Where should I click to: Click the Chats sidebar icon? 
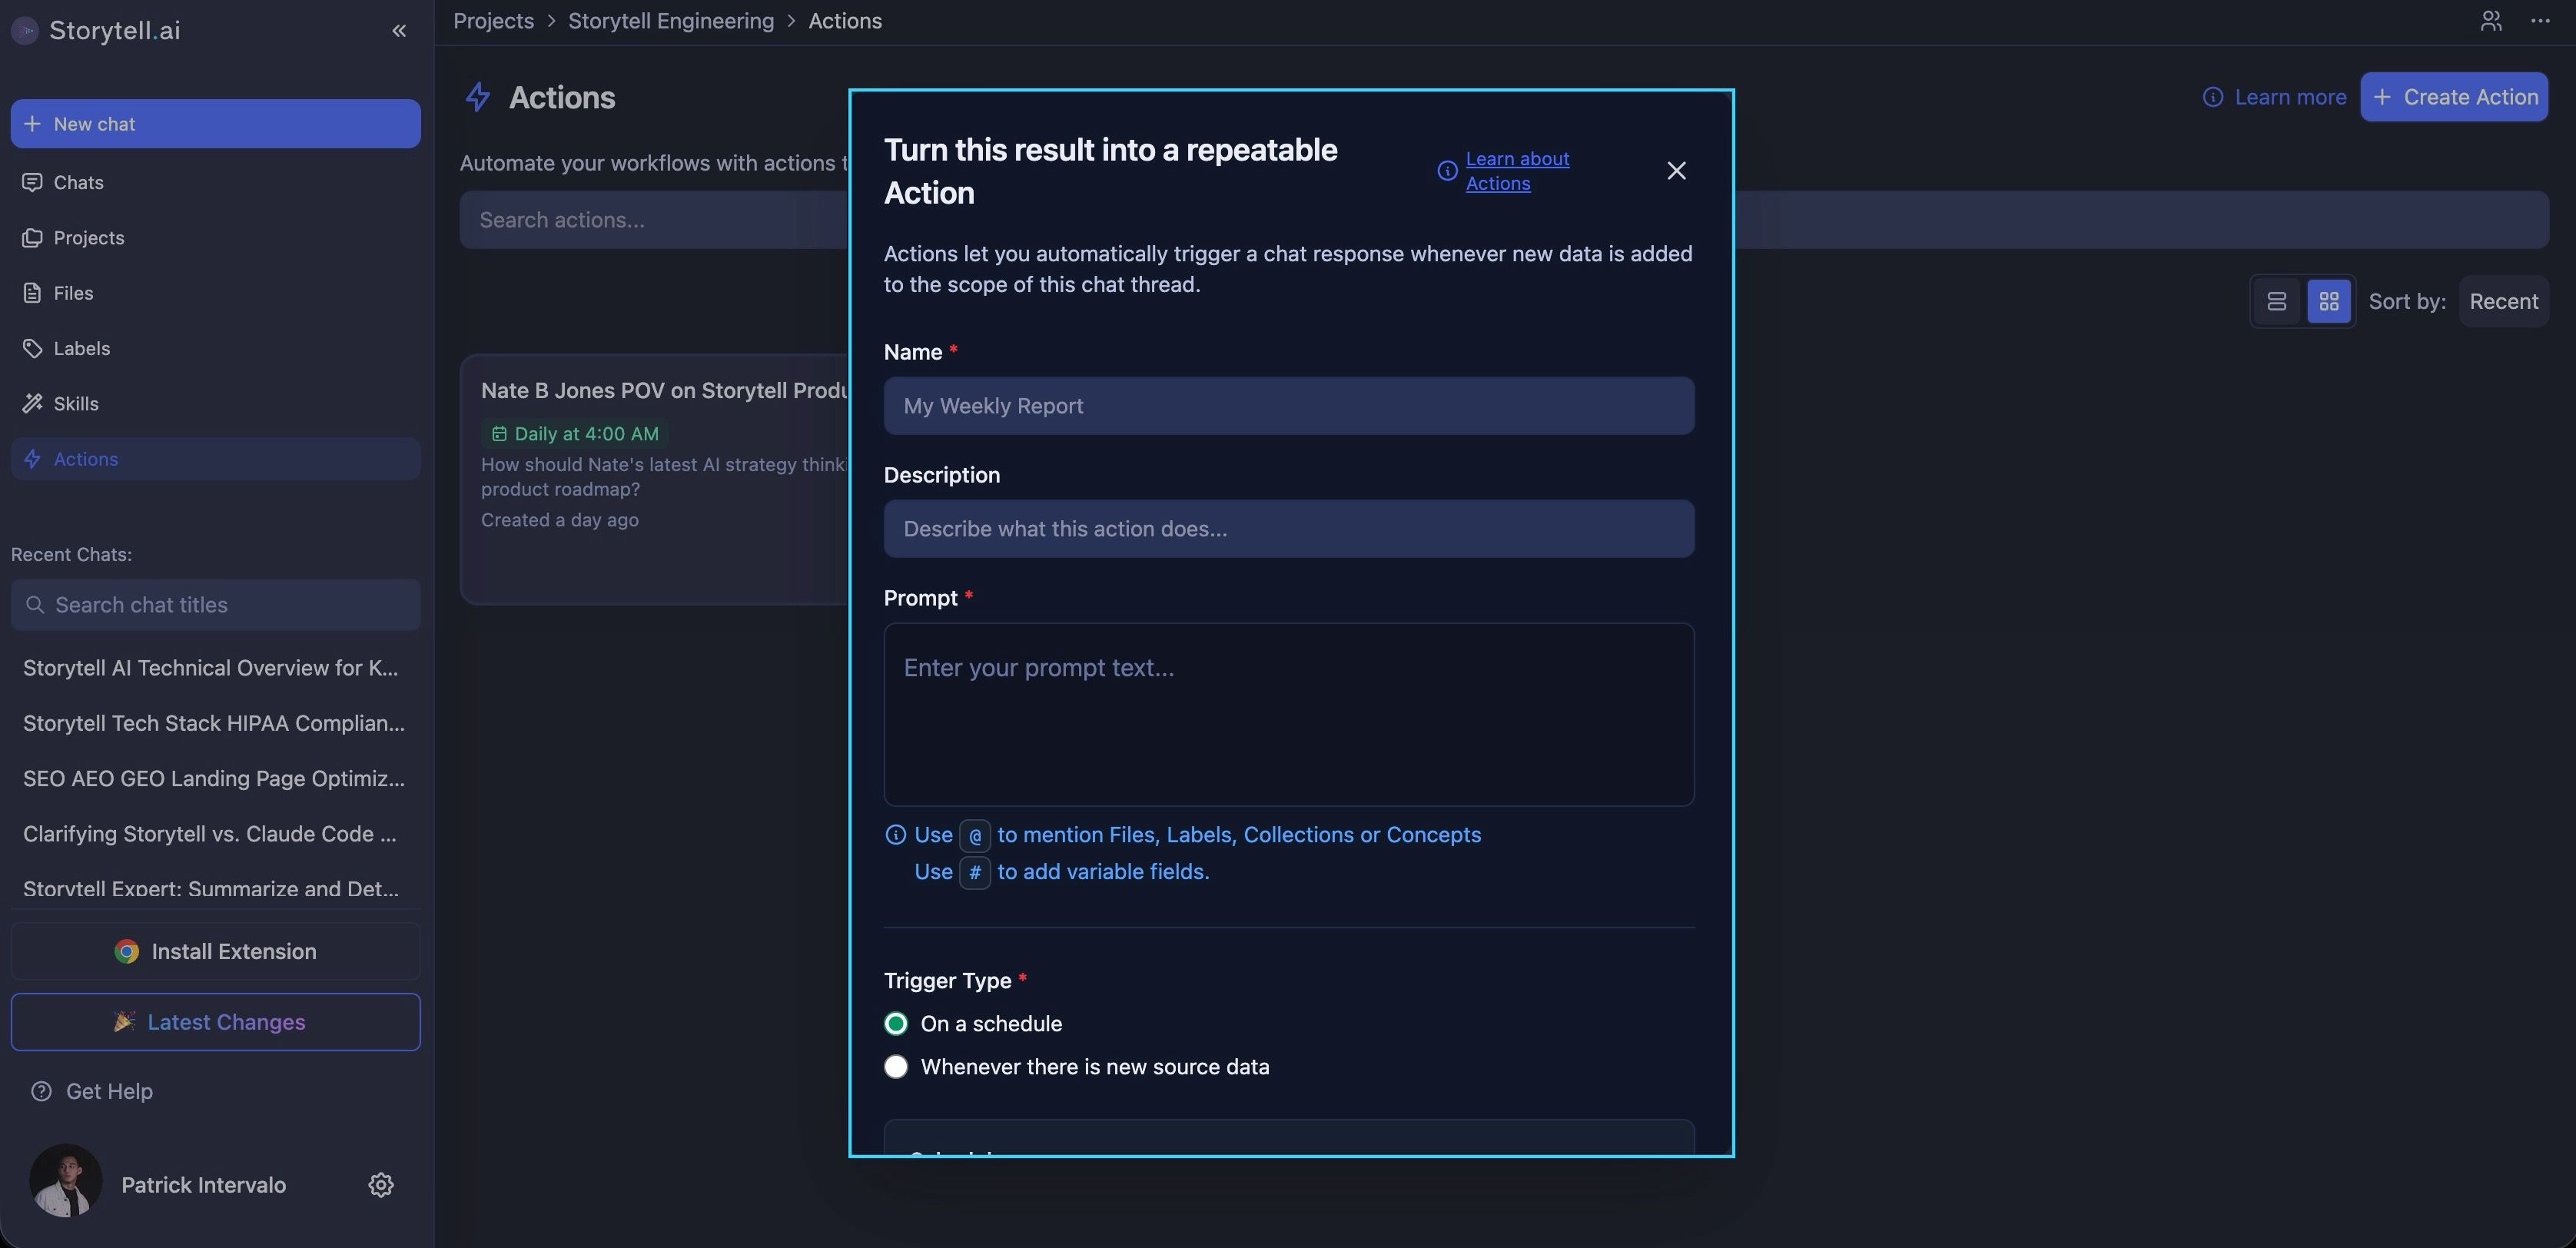(33, 182)
